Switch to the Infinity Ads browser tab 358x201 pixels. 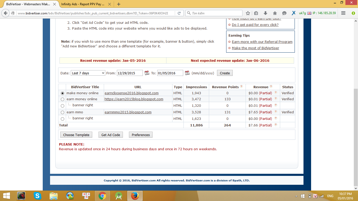click(83, 4)
